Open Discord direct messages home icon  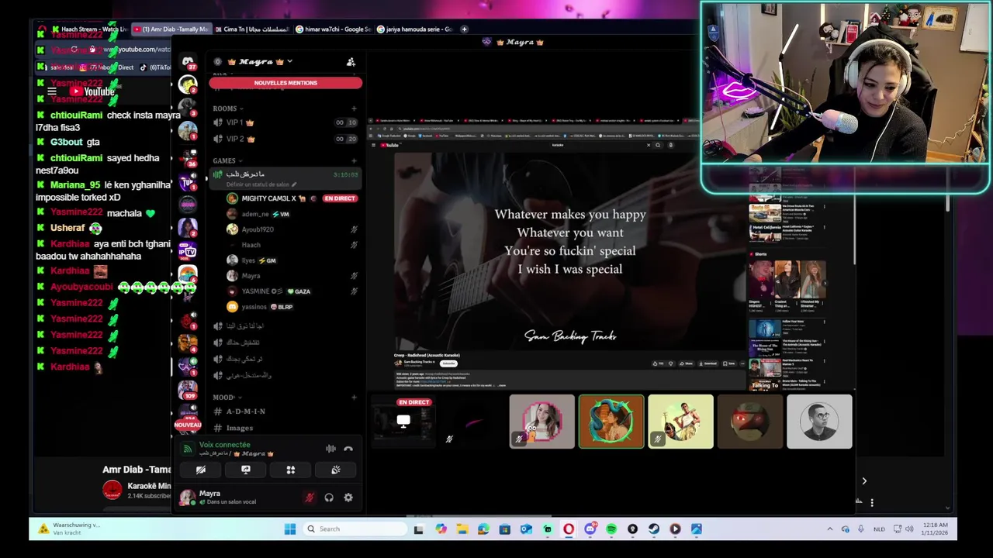[x=188, y=61]
